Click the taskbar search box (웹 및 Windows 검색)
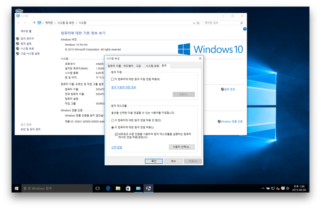The image size is (321, 209). pos(57,189)
